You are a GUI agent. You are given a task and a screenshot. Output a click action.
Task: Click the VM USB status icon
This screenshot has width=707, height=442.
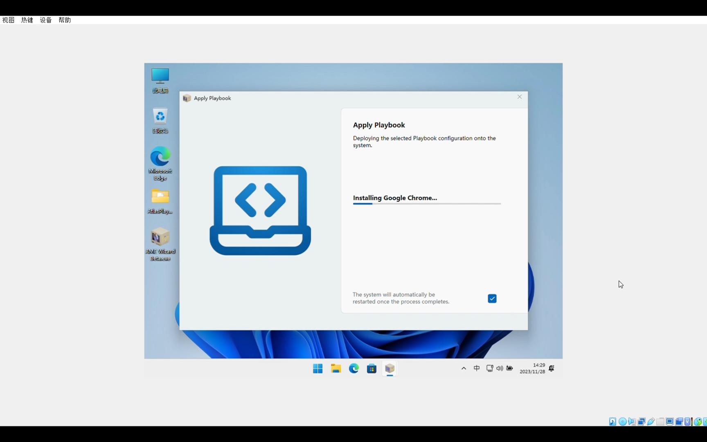(651, 422)
